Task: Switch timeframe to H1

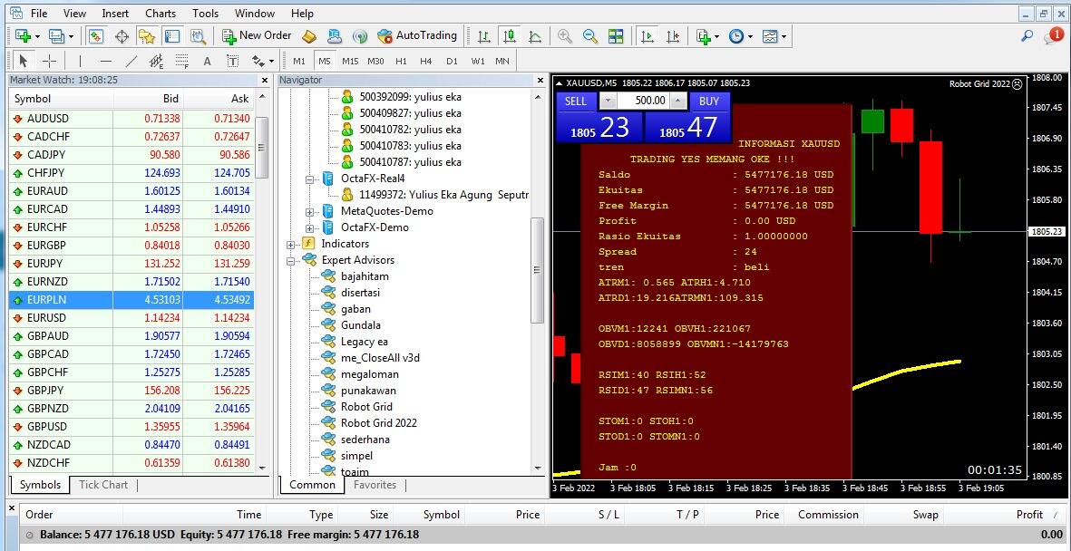Action: coord(401,61)
